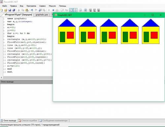Stop the running program via toolbar
The image size is (165, 127).
pos(53,10)
